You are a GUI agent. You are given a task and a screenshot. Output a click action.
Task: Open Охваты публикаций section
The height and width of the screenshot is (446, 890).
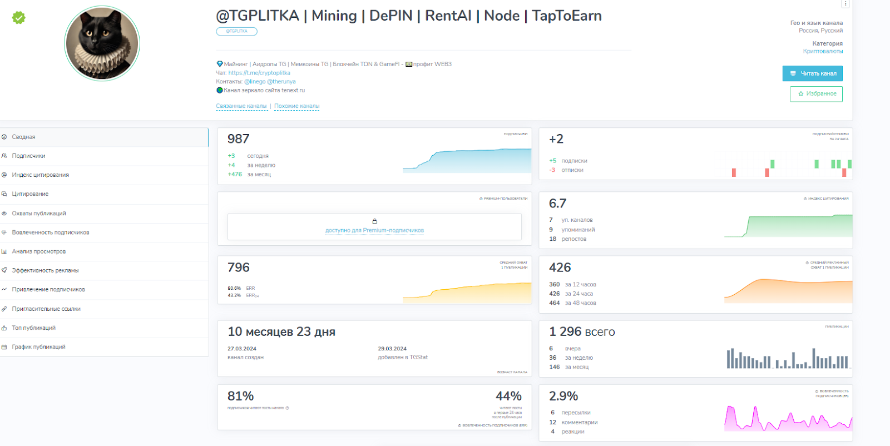click(x=39, y=214)
